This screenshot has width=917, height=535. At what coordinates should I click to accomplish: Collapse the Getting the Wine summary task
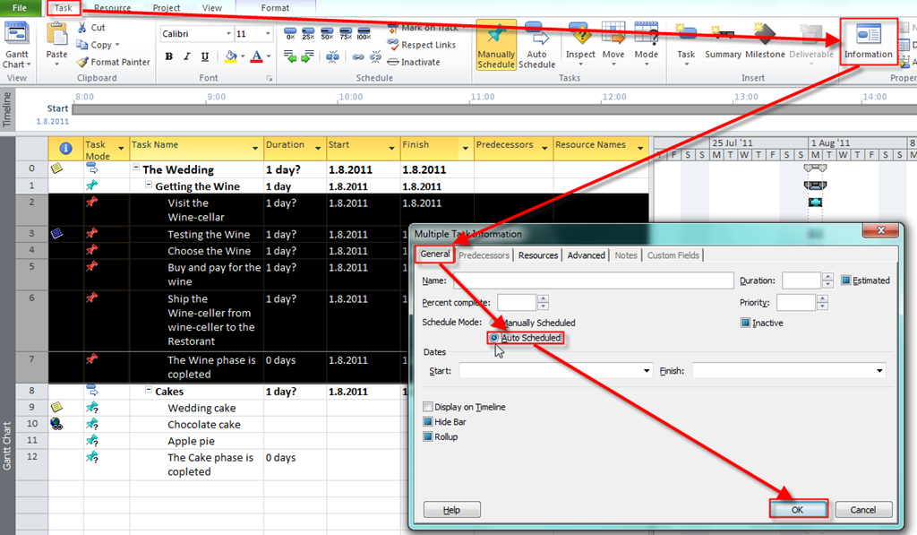click(148, 186)
